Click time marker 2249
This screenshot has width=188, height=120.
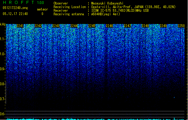point(163,26)
